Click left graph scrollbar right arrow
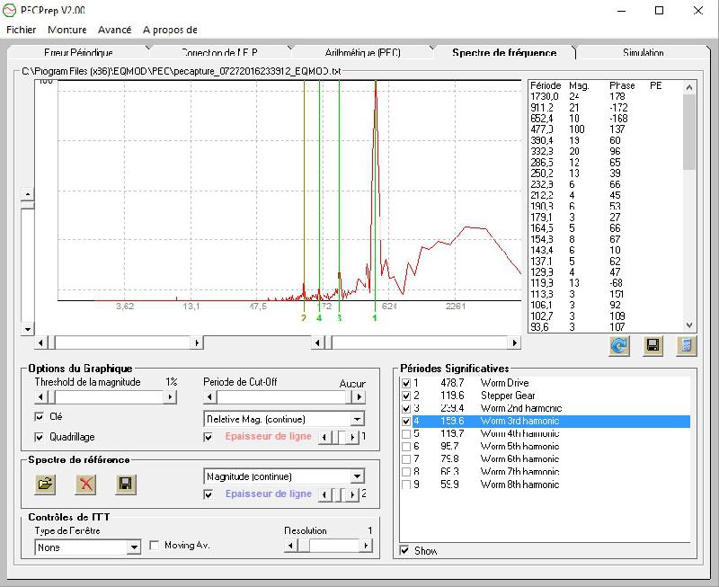Screen dimensions: 719x587 (x=197, y=342)
